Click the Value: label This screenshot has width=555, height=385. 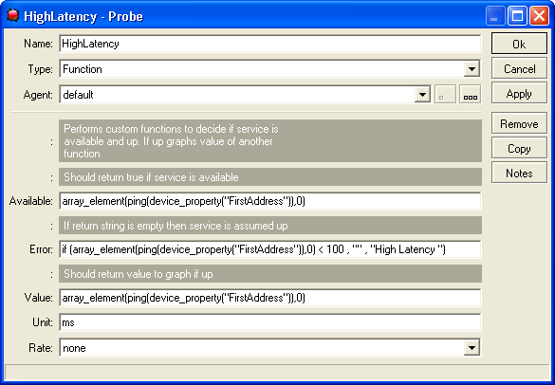39,298
